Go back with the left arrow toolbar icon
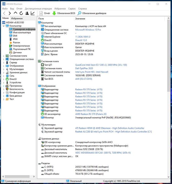 pyautogui.click(x=4, y=13)
